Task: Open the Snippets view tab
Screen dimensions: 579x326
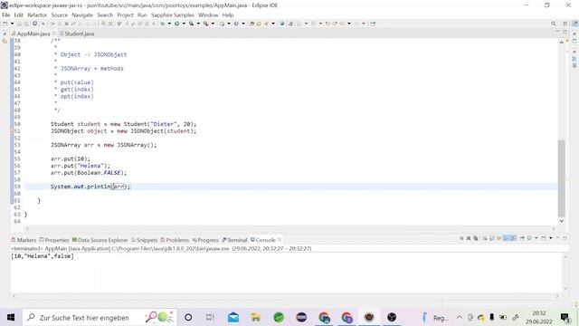Action: pyautogui.click(x=145, y=240)
